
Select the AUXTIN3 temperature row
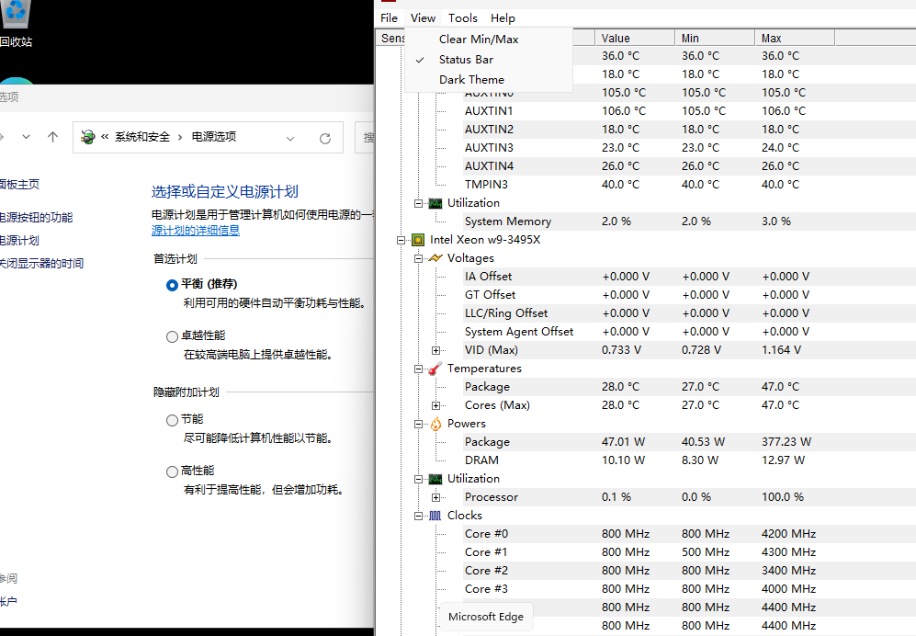689,147
